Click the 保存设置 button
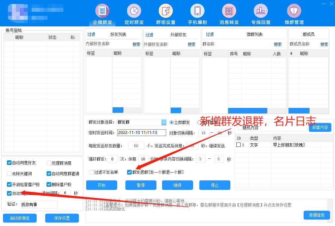Image resolution: width=335 pixels, height=226 pixels. click(62, 218)
